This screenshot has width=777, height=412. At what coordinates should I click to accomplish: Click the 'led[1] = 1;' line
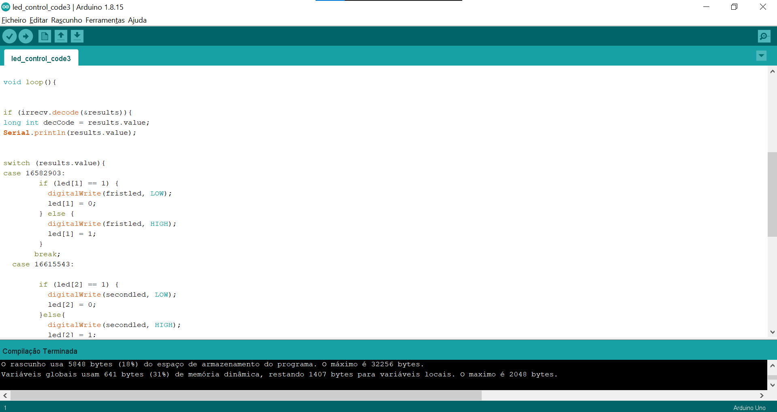tap(72, 234)
